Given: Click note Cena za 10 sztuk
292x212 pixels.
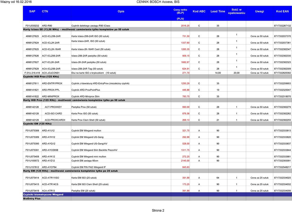Looking at the screenshot, I should tap(259, 73).
